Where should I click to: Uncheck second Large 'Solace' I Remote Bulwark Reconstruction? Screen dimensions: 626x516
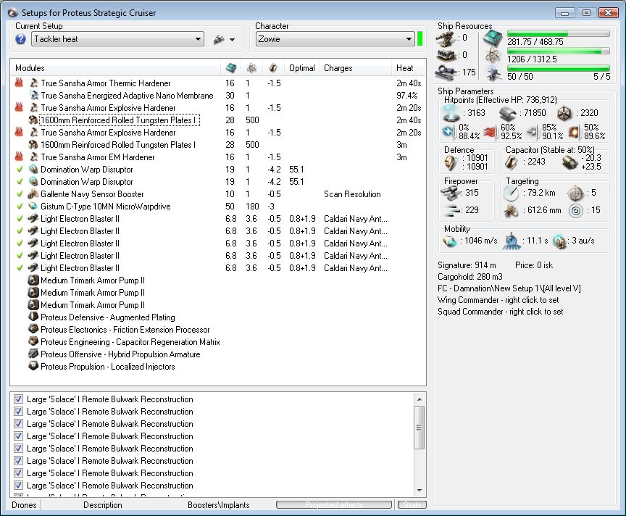(x=18, y=412)
